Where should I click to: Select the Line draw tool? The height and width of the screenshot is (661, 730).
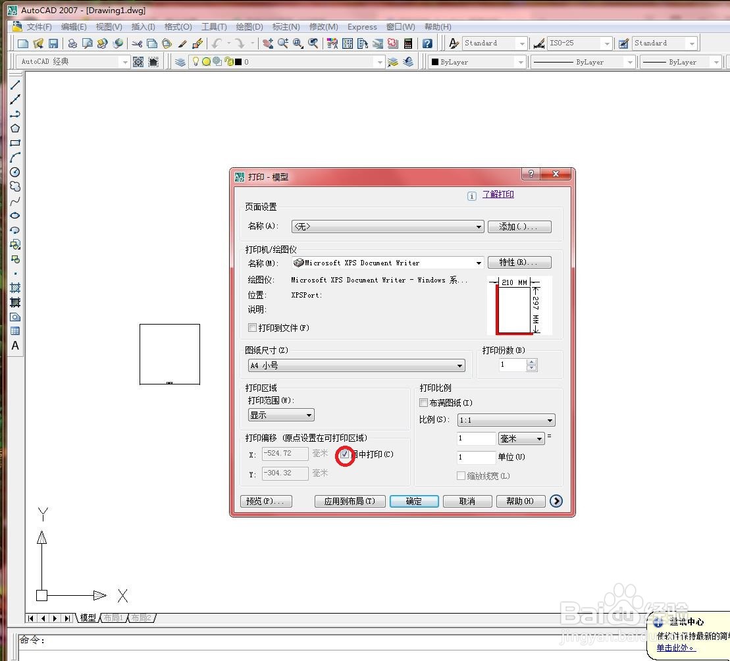tap(15, 85)
